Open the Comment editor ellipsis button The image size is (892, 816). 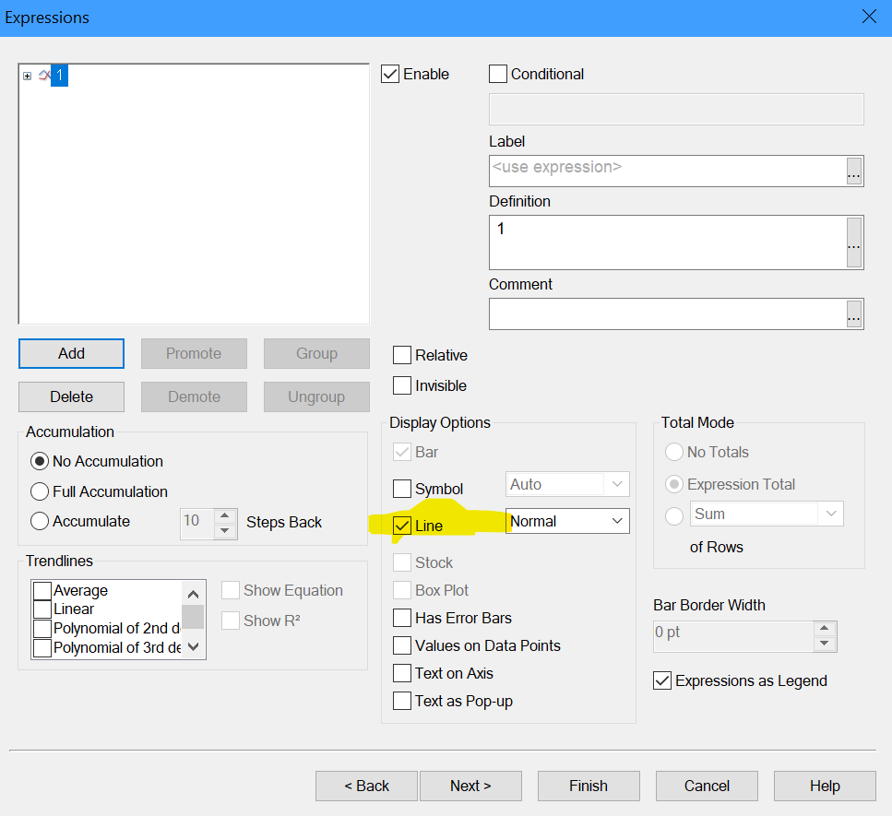coord(853,313)
